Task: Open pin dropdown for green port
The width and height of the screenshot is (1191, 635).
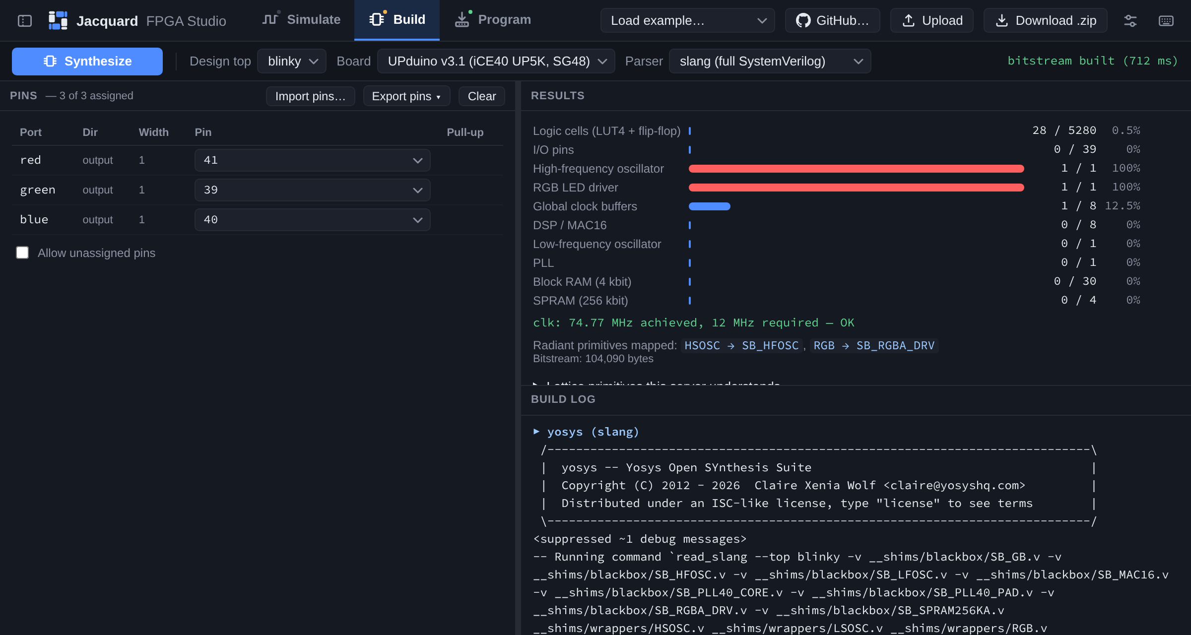Action: click(x=313, y=190)
